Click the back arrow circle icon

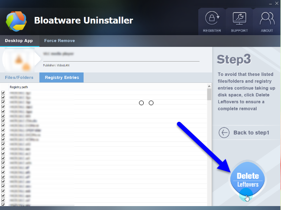(x=224, y=133)
